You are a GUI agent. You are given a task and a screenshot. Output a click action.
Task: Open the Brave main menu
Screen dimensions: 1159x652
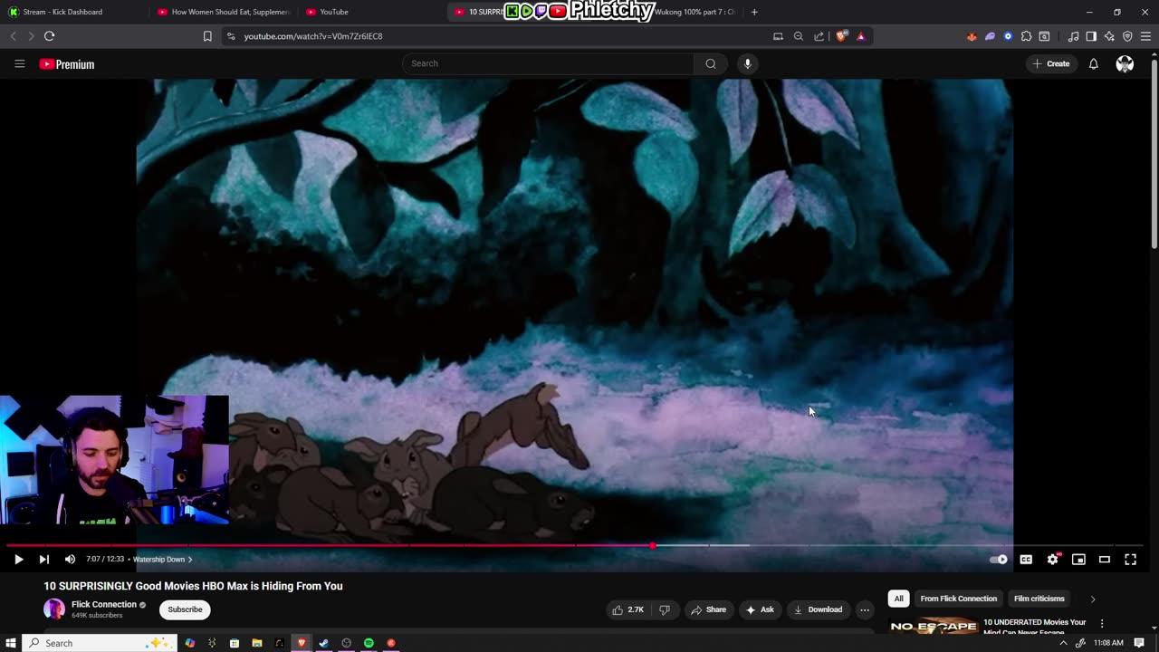pyautogui.click(x=1146, y=36)
